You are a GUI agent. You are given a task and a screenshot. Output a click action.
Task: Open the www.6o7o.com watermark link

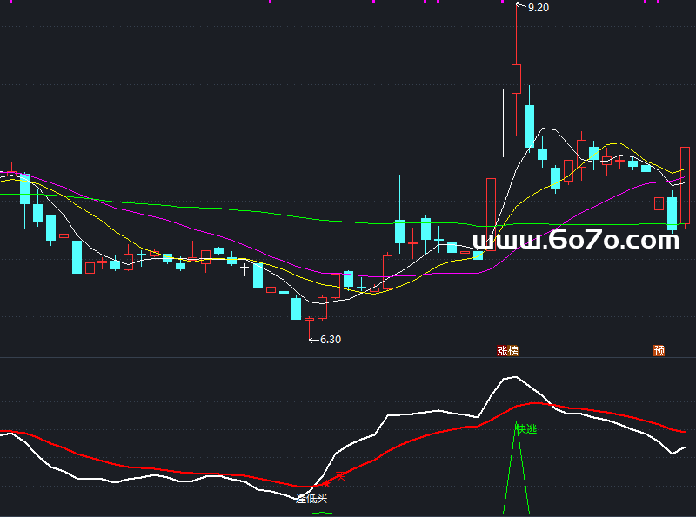575,240
